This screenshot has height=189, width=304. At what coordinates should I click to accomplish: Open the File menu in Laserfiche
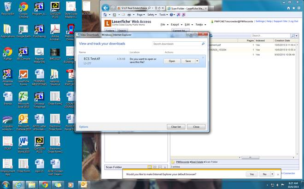coord(164,24)
